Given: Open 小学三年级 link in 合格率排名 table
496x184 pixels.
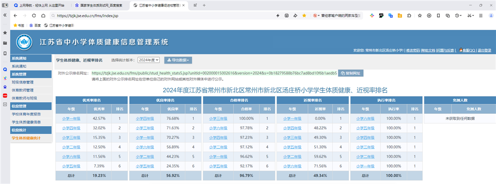Looking at the screenshot, I should [x=218, y=119].
